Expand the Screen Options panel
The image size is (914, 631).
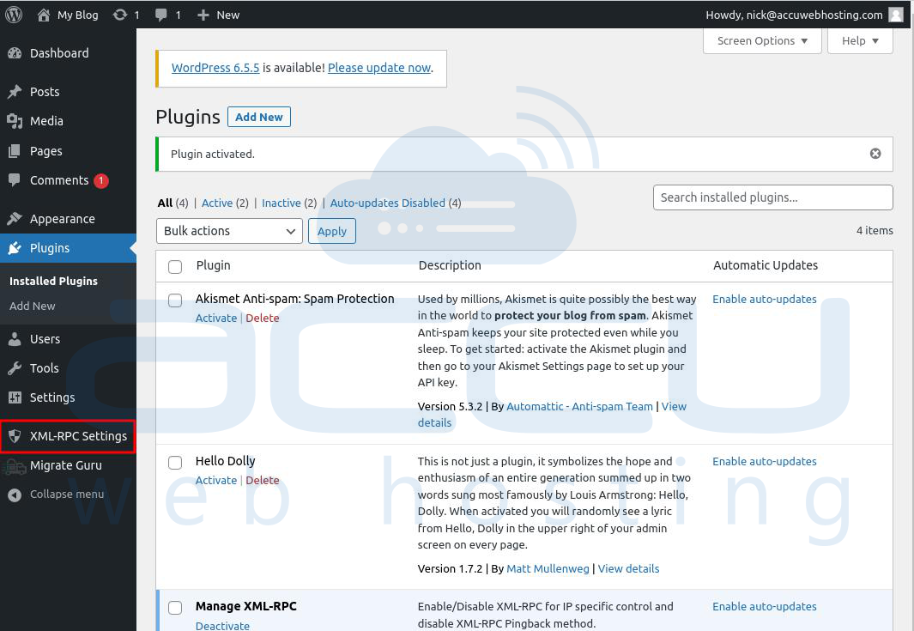[x=762, y=41]
